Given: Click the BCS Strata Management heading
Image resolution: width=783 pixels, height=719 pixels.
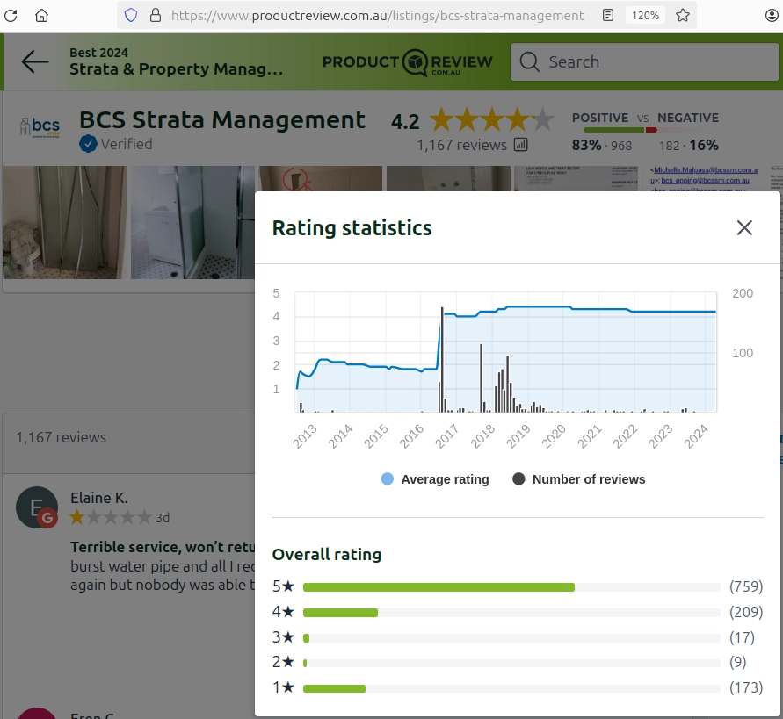Looking at the screenshot, I should [222, 119].
